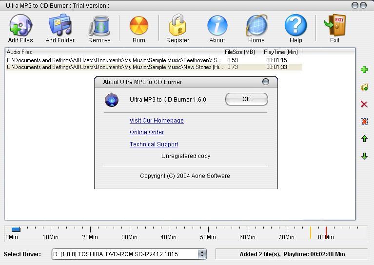Click OK in the About dialog
This screenshot has width=374, height=265.
point(247,99)
